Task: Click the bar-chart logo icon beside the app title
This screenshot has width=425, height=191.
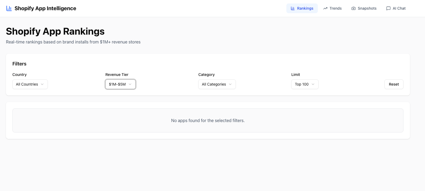Action: click(x=9, y=8)
